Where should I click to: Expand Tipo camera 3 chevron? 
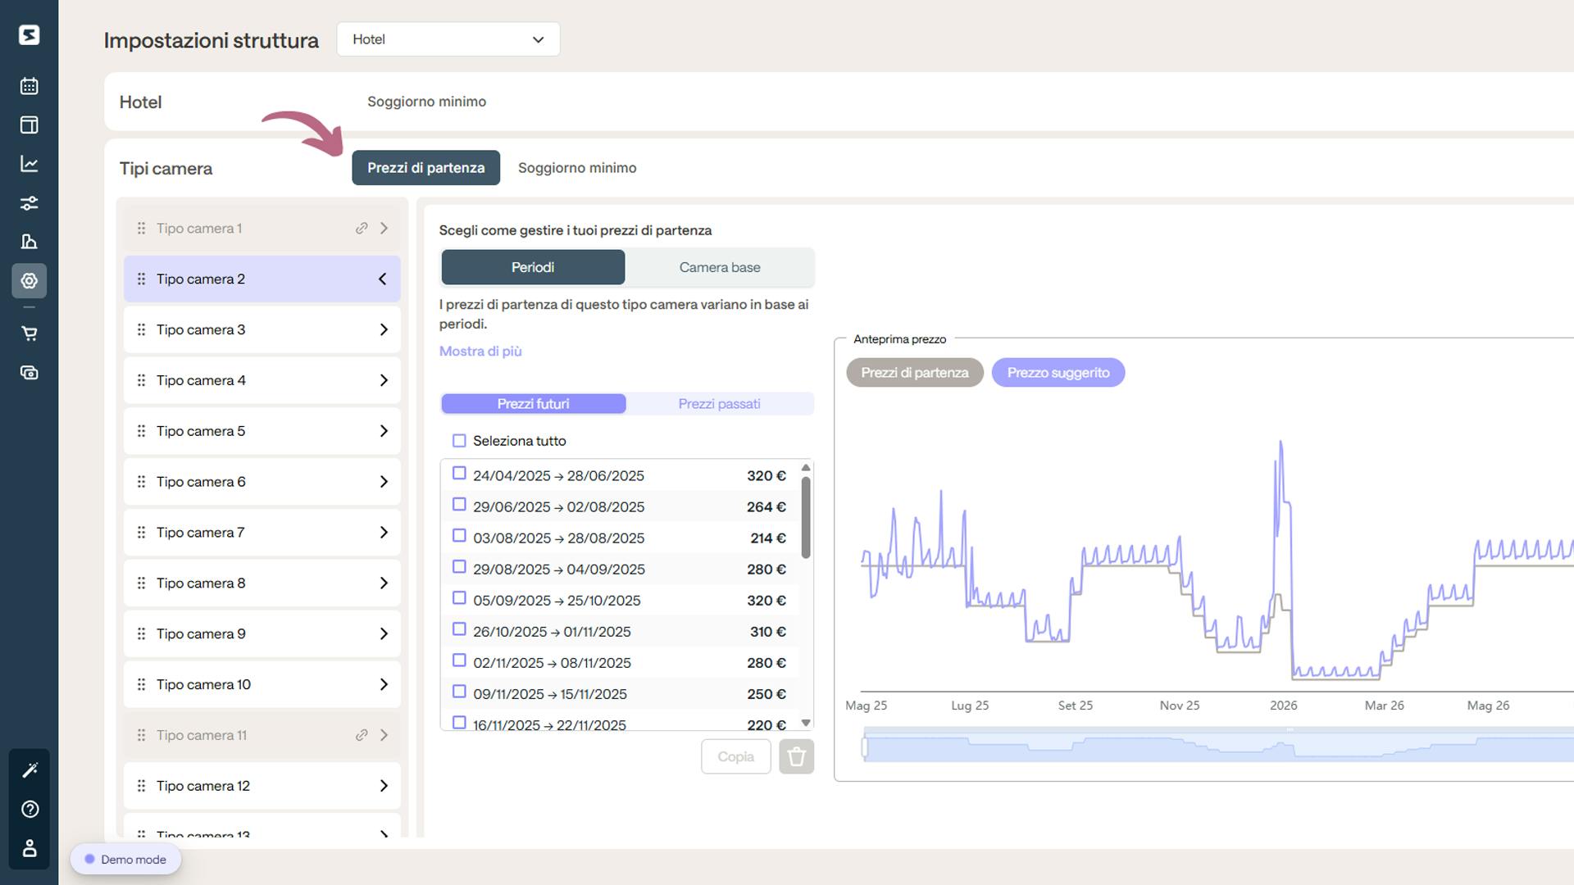[x=384, y=329]
